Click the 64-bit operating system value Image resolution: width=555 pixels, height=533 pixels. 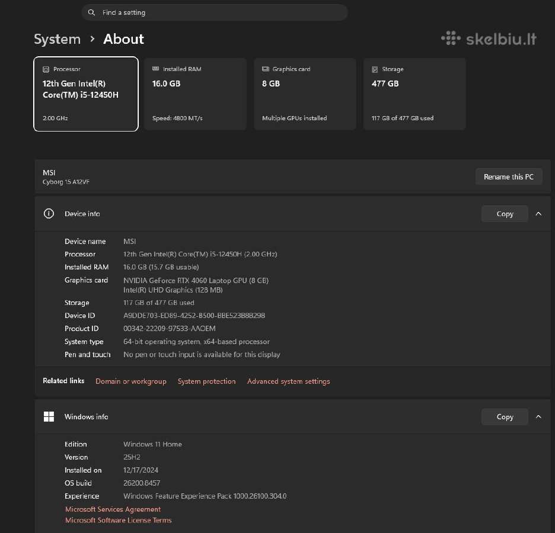tap(196, 342)
